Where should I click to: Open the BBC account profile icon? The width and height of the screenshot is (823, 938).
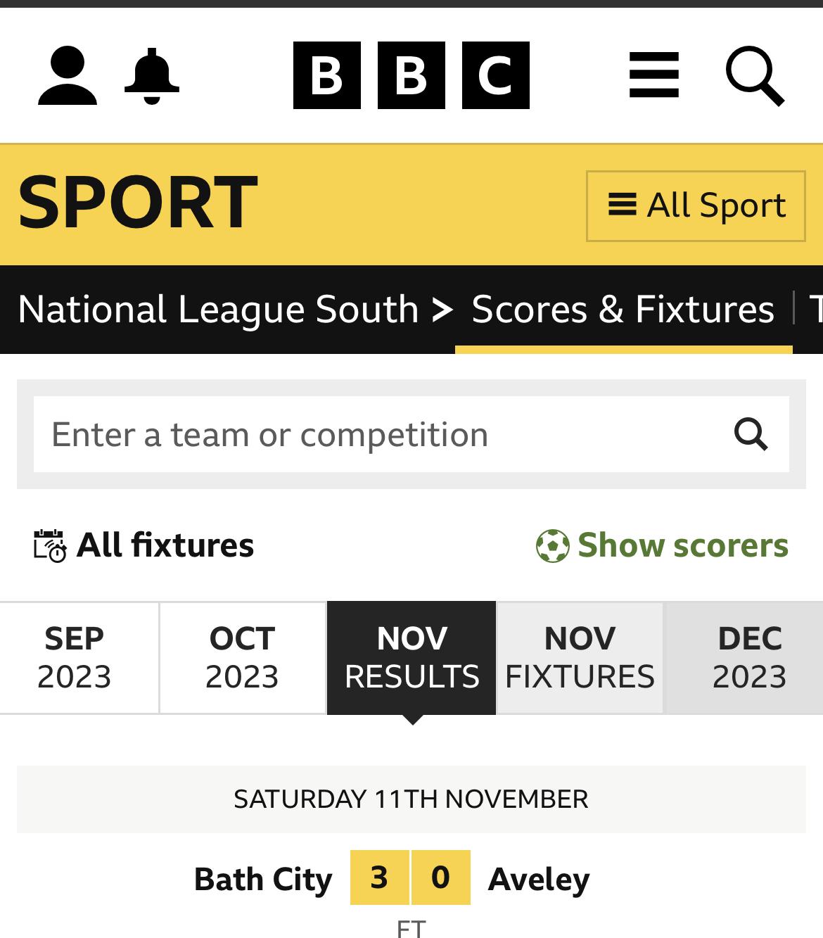[68, 76]
